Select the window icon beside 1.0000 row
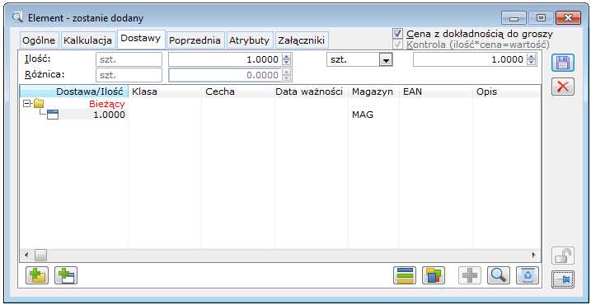 tap(53, 115)
